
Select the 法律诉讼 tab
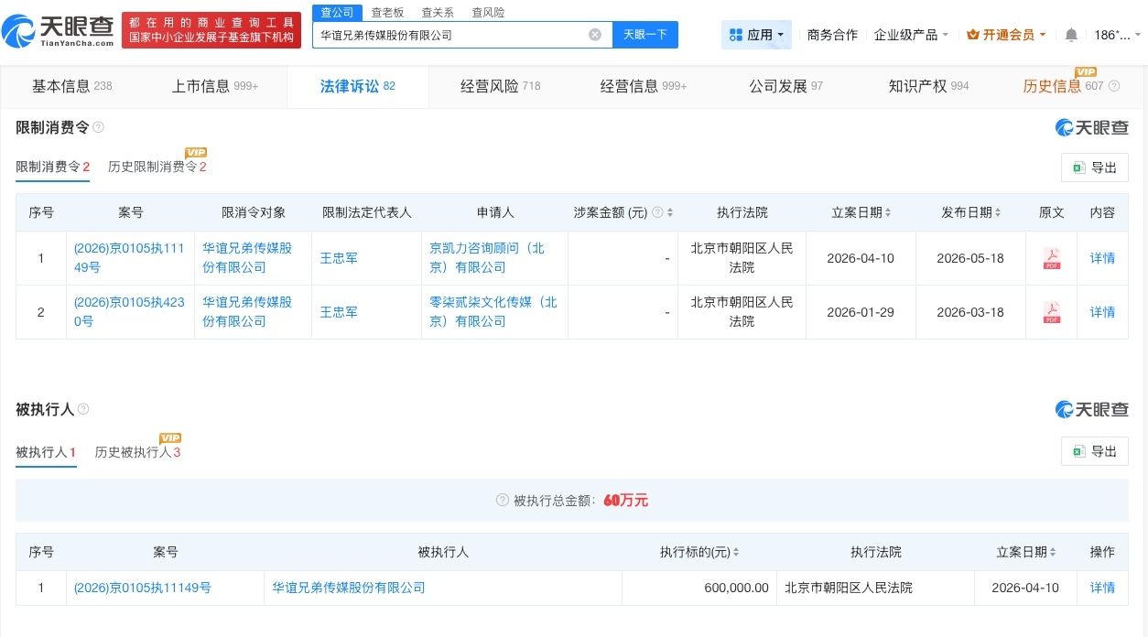click(x=357, y=86)
